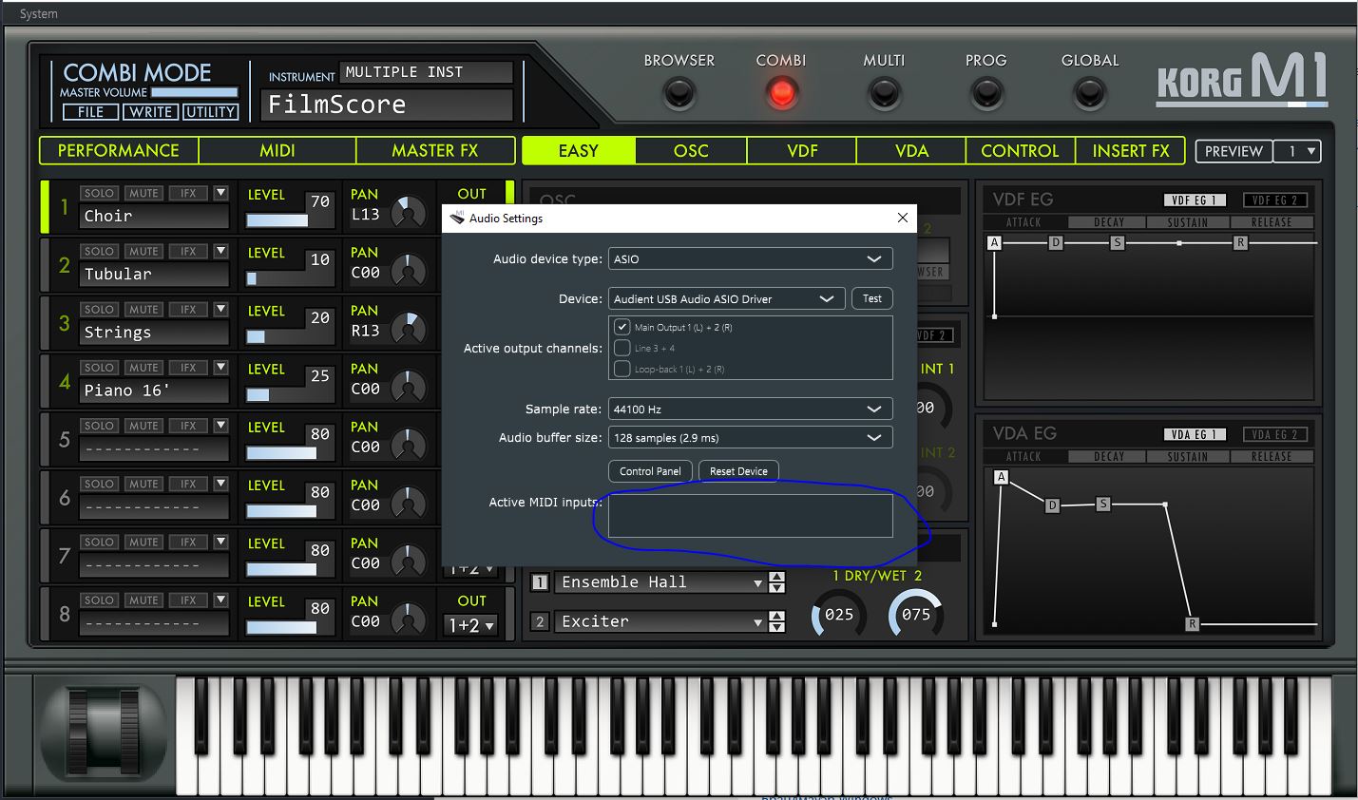Click the VDF EG release node R
Screen dimensions: 1358x800
click(1240, 242)
